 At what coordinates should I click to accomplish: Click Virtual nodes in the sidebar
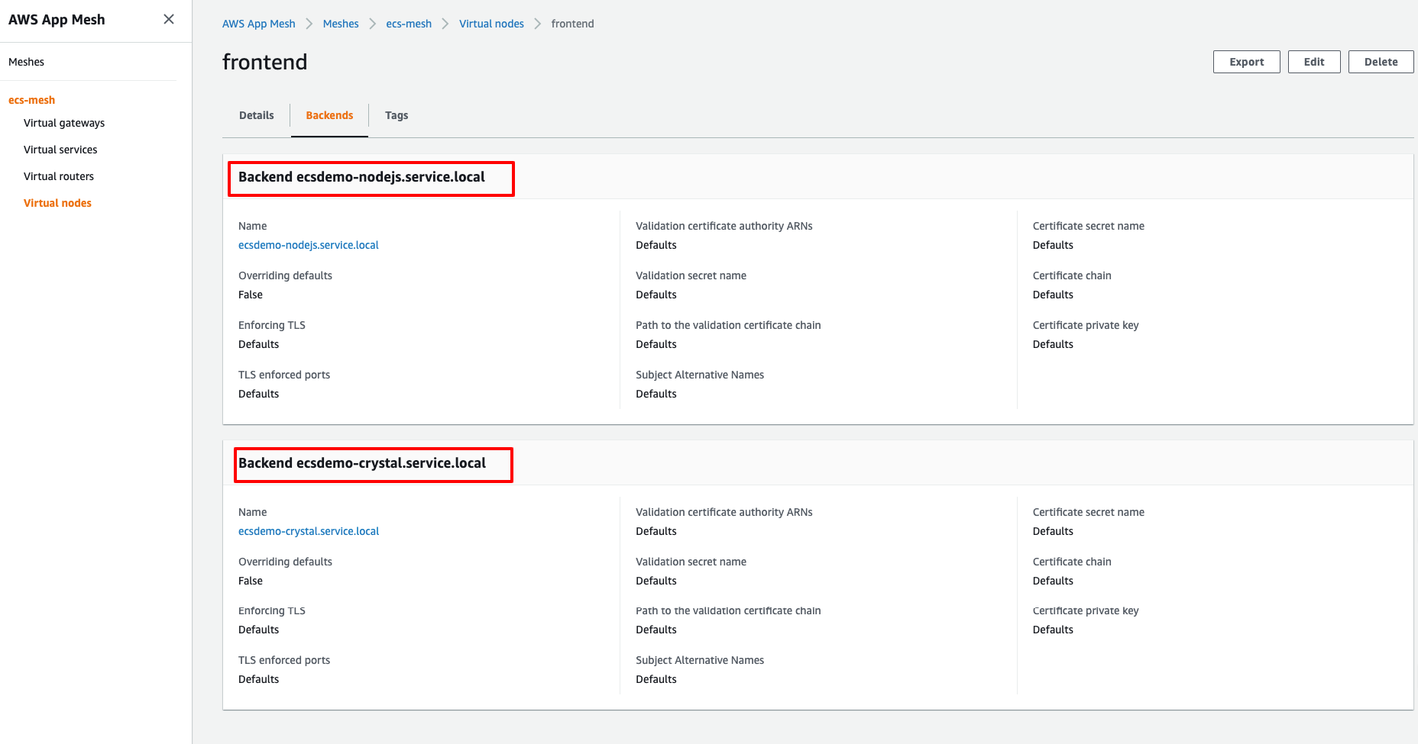click(57, 202)
